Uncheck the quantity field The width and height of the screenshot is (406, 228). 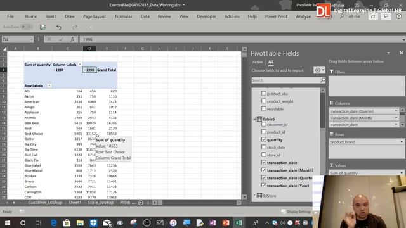point(264,139)
